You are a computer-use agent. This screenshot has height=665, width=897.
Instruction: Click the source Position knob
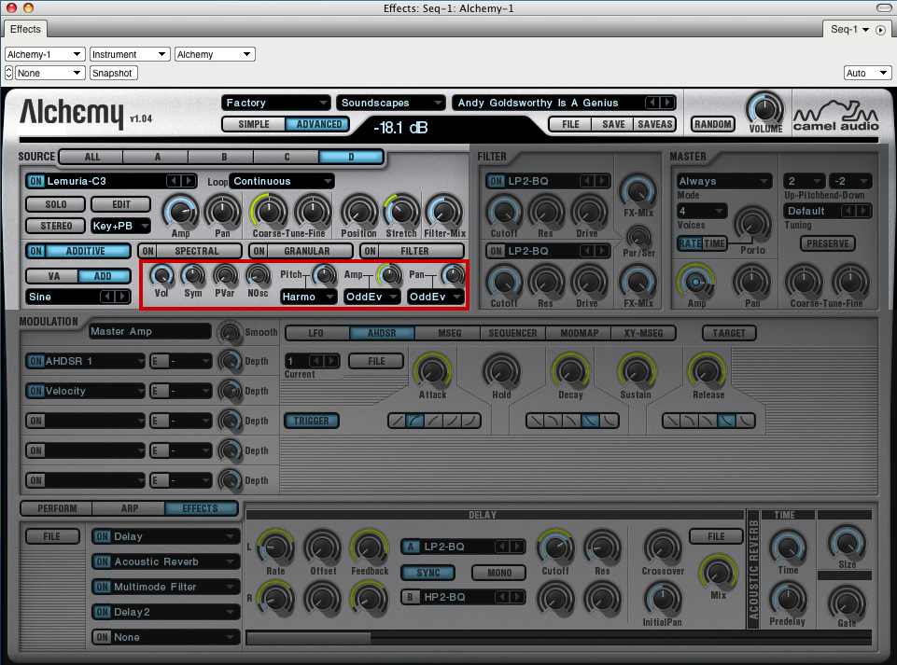358,212
